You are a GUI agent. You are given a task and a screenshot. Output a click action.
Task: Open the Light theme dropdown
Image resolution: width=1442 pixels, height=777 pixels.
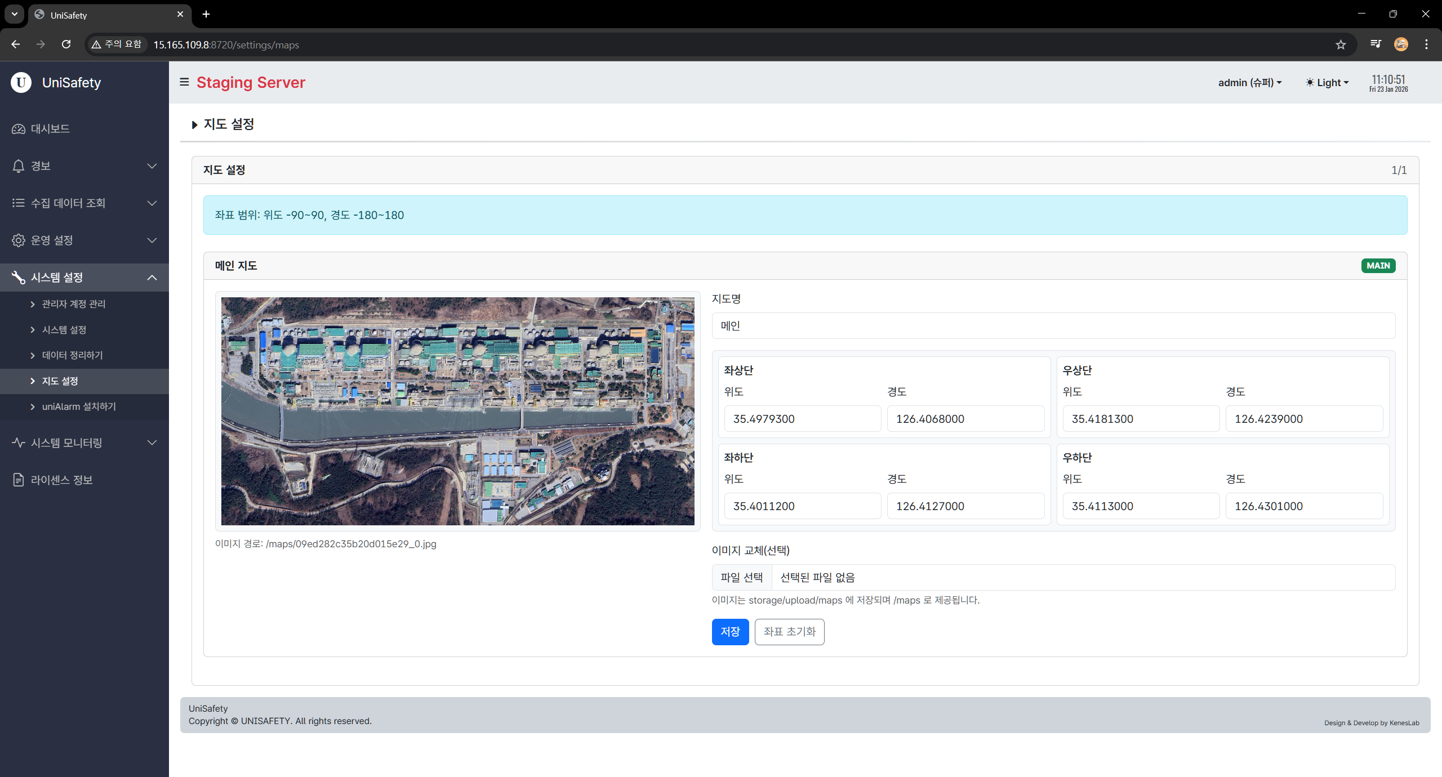pos(1327,83)
